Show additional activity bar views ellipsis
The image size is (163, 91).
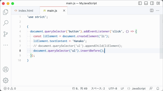point(6,45)
